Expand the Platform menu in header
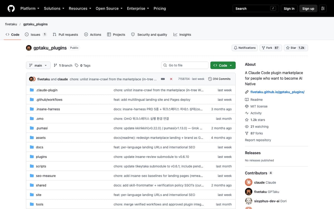 click(30, 8)
